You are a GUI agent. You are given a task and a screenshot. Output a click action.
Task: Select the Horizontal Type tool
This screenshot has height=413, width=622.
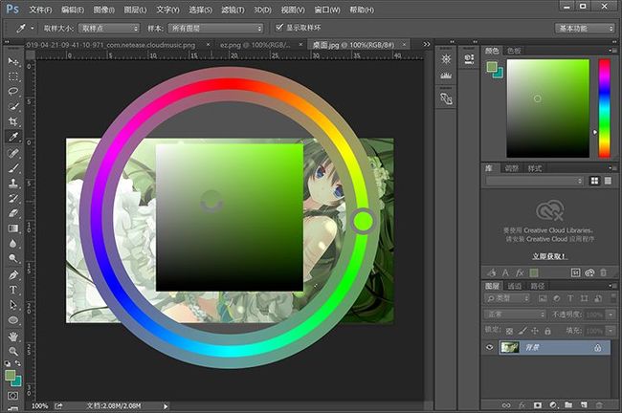[13, 290]
